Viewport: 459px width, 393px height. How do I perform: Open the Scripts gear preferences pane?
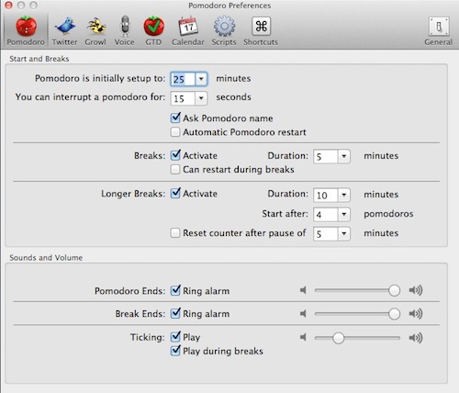pos(224,31)
